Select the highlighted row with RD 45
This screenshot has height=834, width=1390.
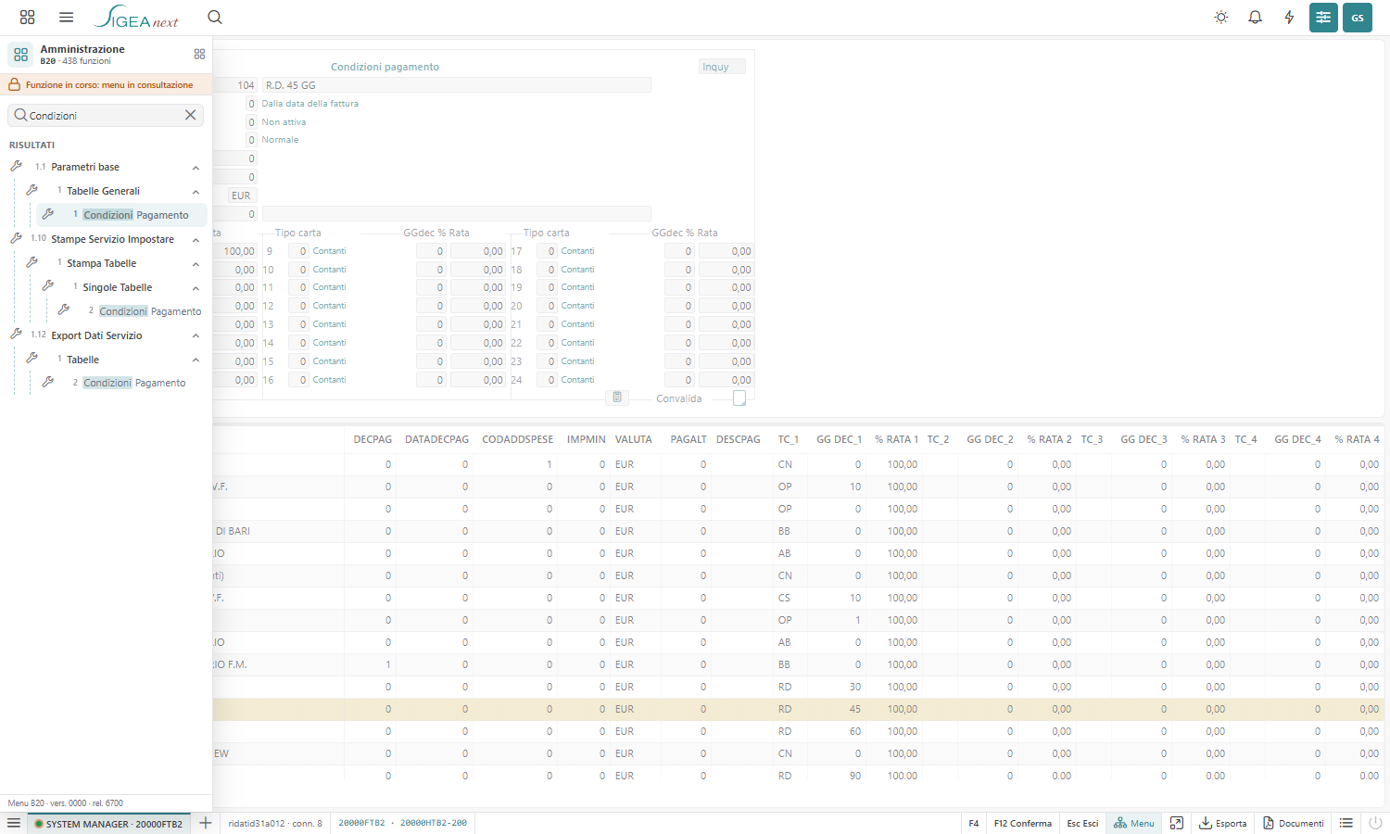[x=801, y=709]
